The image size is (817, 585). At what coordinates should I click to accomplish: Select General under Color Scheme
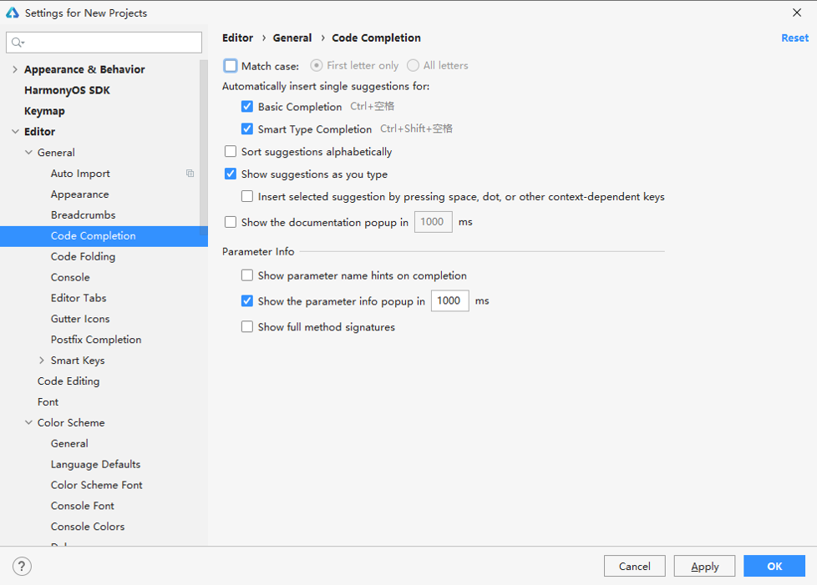[69, 443]
